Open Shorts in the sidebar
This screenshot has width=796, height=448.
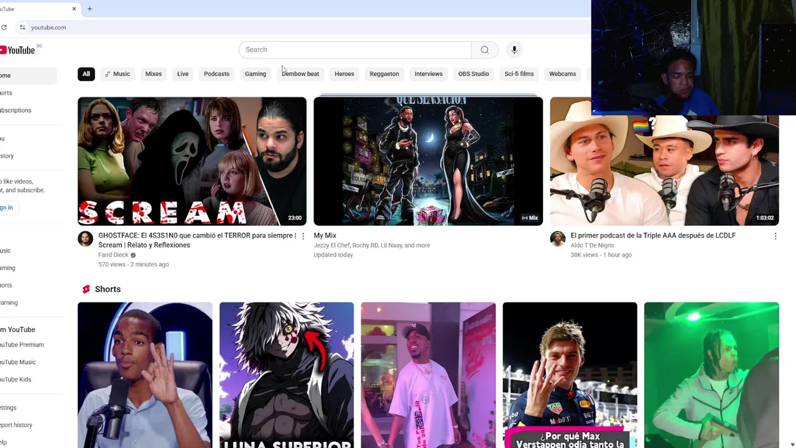[28, 93]
